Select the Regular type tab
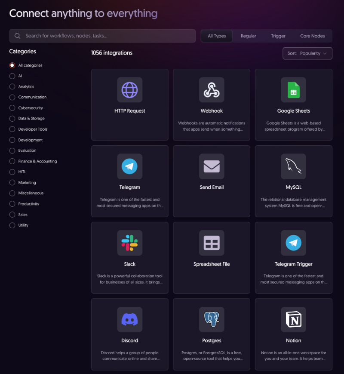 [248, 36]
